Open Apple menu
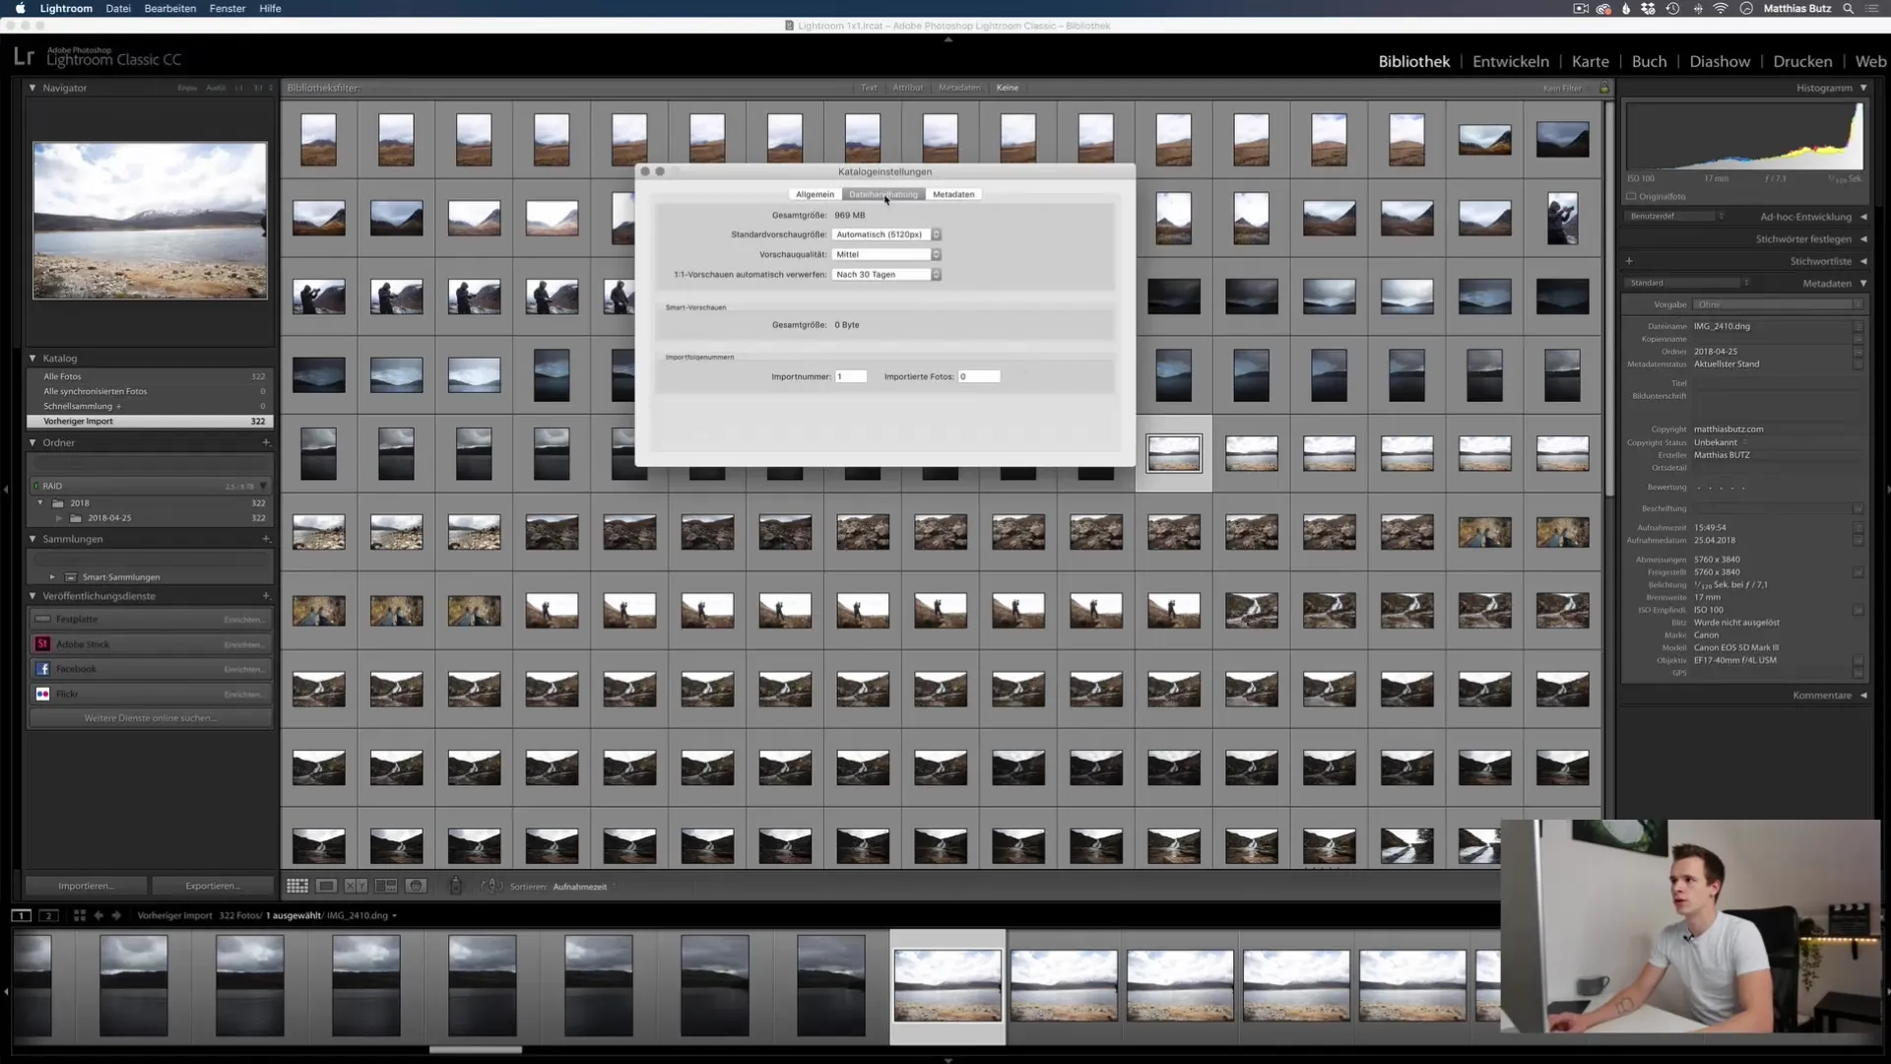 (20, 8)
